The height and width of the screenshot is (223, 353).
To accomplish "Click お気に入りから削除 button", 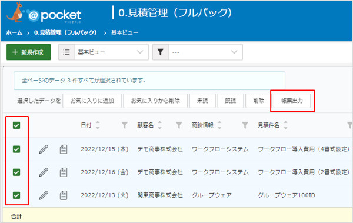I will [155, 101].
